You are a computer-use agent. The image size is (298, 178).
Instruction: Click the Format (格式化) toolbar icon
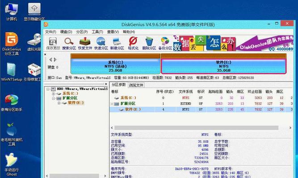coord(133,44)
